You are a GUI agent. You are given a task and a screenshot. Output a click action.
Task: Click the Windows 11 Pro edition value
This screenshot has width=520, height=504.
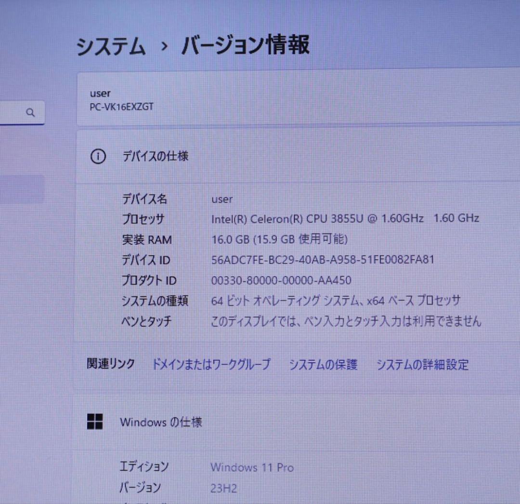coord(252,467)
